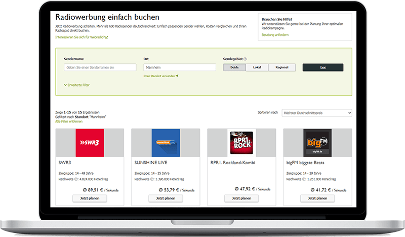Click the Sendegebiet help question mark icon
This screenshot has width=405, height=237.
(x=245, y=59)
